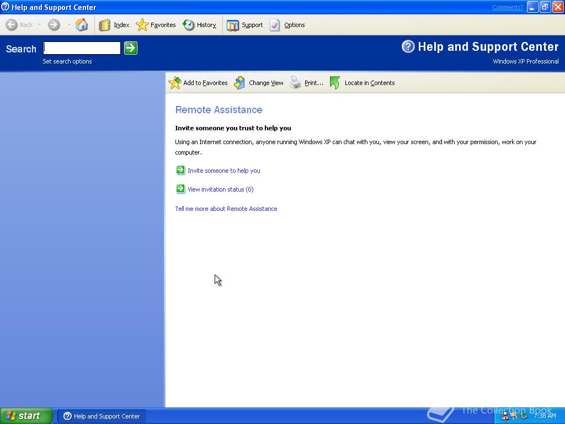Open the Options checklist icon
This screenshot has height=424, width=565.
[275, 25]
